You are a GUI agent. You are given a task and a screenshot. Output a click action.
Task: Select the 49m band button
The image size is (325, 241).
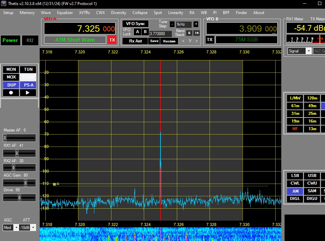[312, 106]
